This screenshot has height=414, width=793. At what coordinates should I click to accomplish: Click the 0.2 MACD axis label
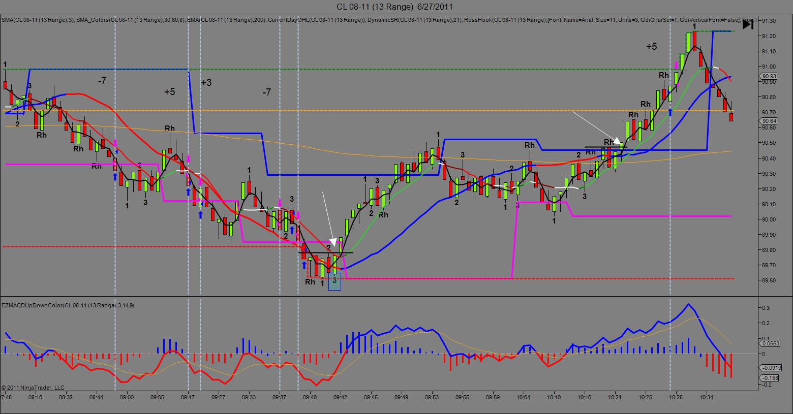(x=766, y=323)
